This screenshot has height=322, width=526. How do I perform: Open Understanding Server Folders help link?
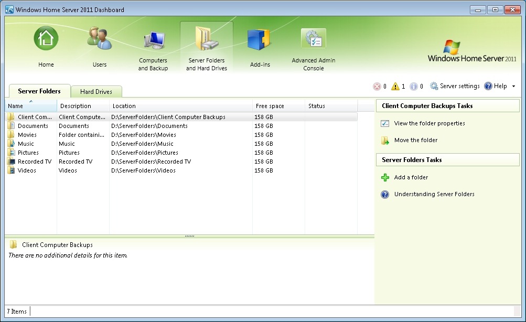click(x=434, y=194)
